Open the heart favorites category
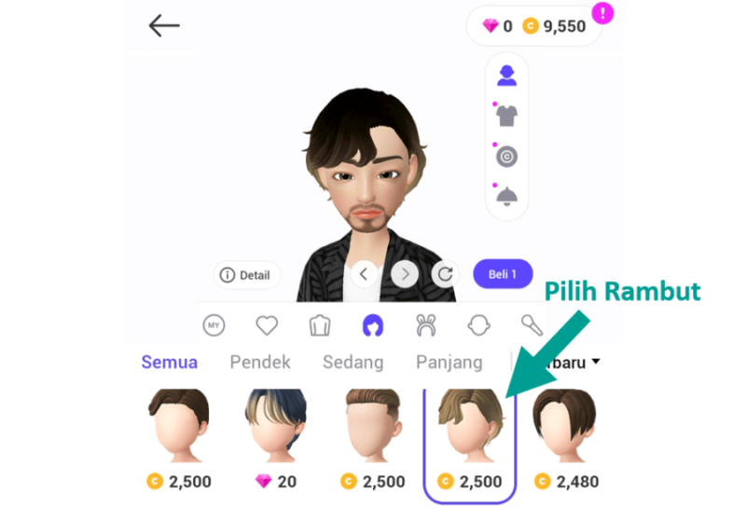 267,326
